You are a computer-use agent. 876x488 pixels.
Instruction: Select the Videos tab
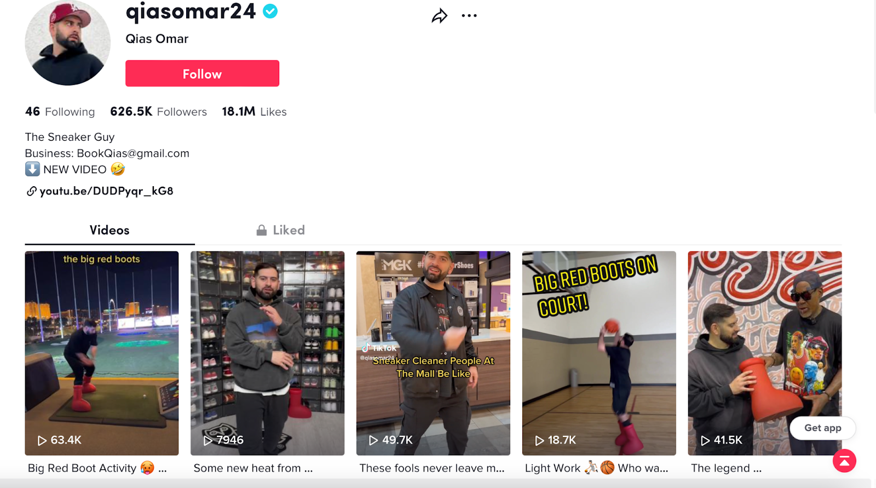109,230
